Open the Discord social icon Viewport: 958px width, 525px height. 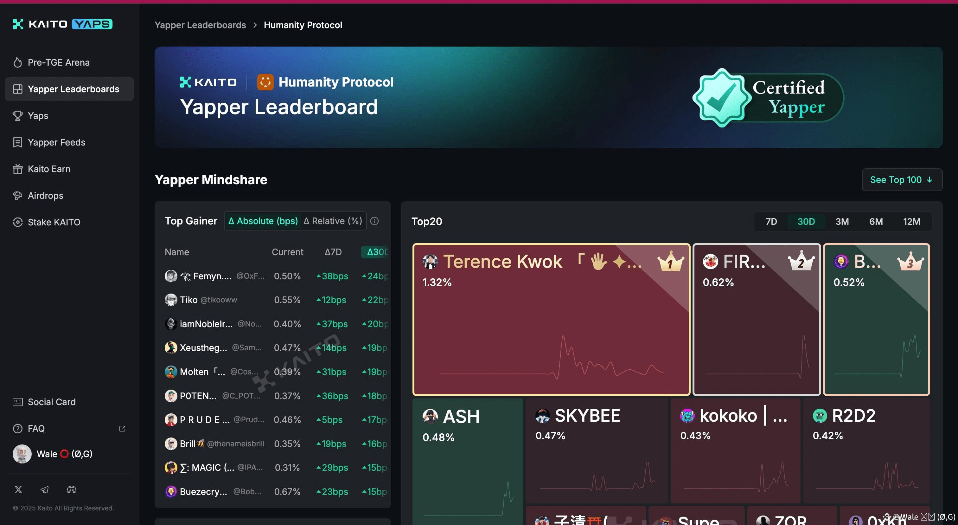click(71, 490)
